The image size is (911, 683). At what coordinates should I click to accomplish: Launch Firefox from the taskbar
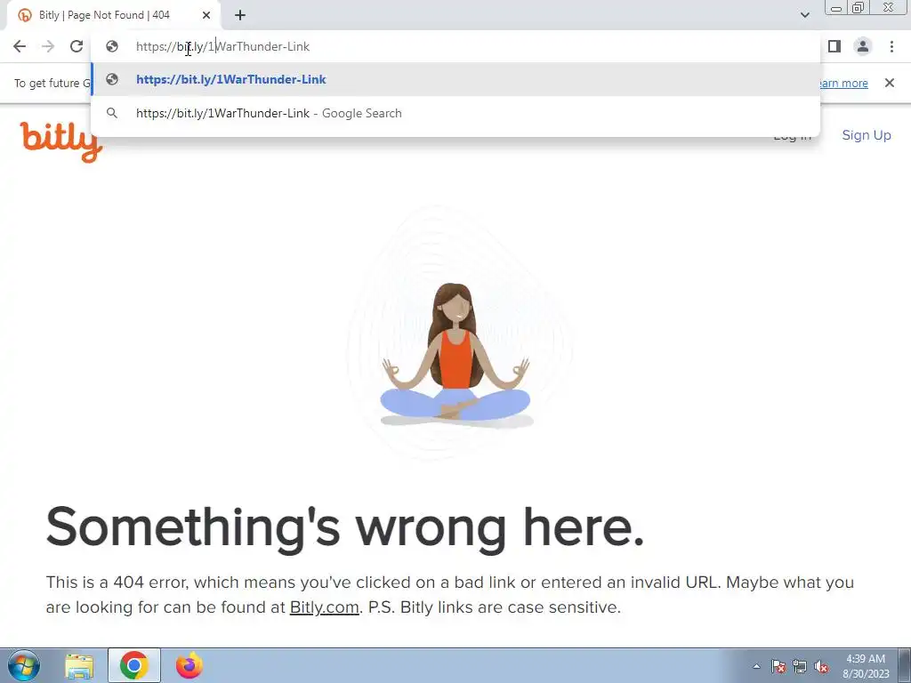click(189, 665)
